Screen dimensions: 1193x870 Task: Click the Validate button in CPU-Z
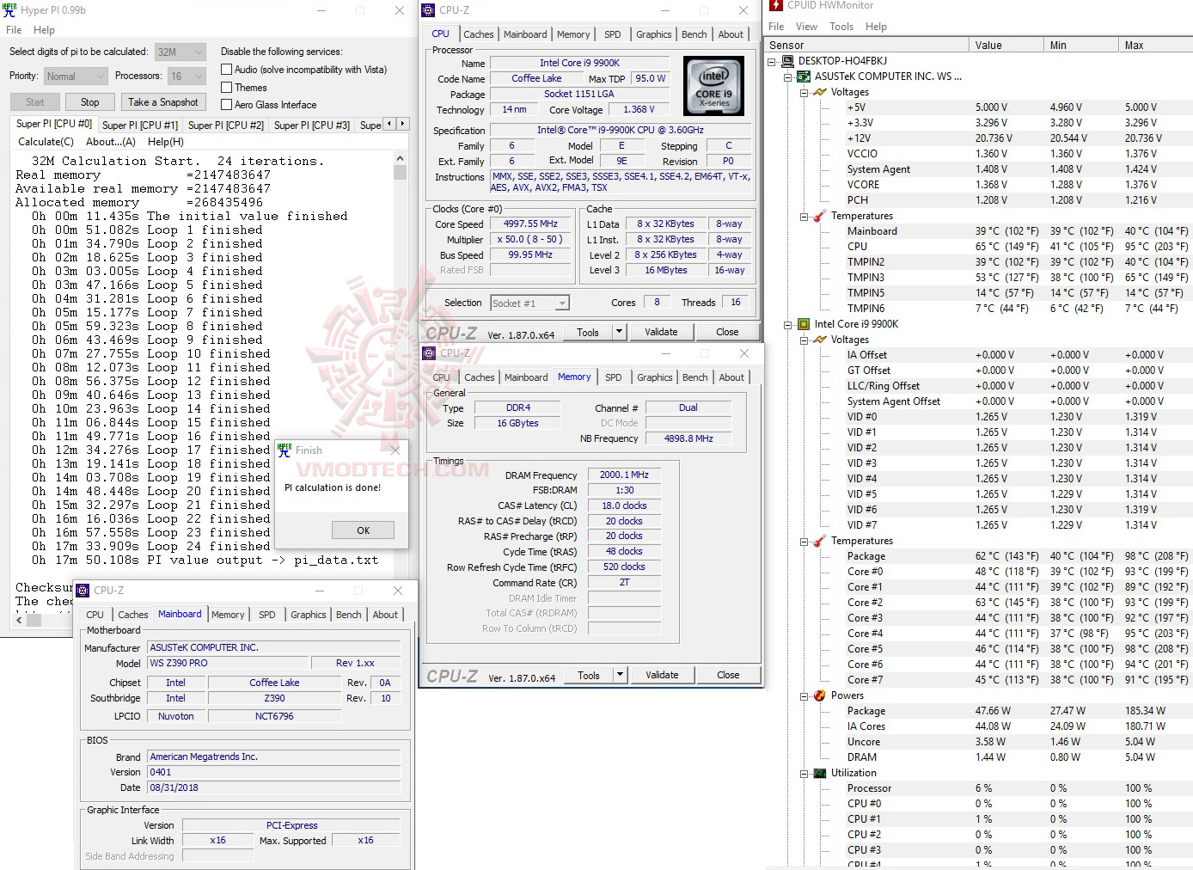coord(662,331)
